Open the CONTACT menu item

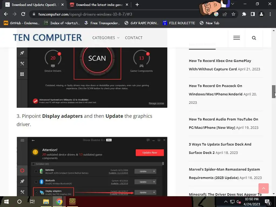(134, 38)
